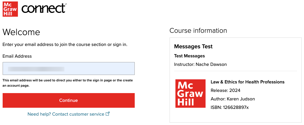This screenshot has height=125, width=304.
Task: Open the Contact customer service link
Action: (66, 114)
